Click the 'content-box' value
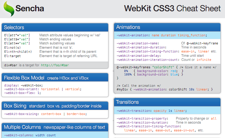 click(51, 114)
